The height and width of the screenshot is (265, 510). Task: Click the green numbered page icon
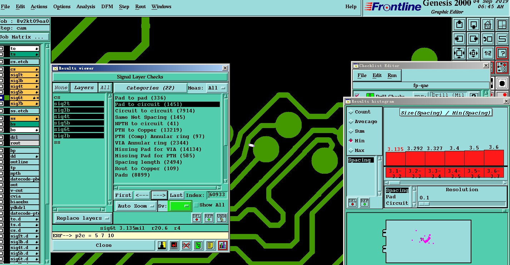[x=198, y=245]
